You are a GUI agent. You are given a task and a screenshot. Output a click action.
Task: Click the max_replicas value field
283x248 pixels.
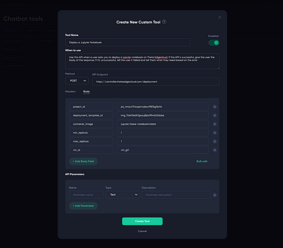click(x=163, y=141)
